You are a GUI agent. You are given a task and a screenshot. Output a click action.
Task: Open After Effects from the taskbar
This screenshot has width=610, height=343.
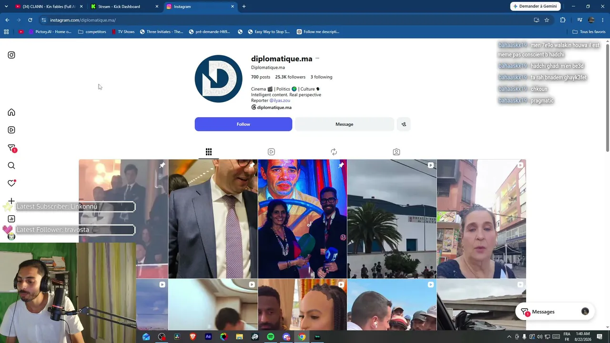pyautogui.click(x=208, y=337)
